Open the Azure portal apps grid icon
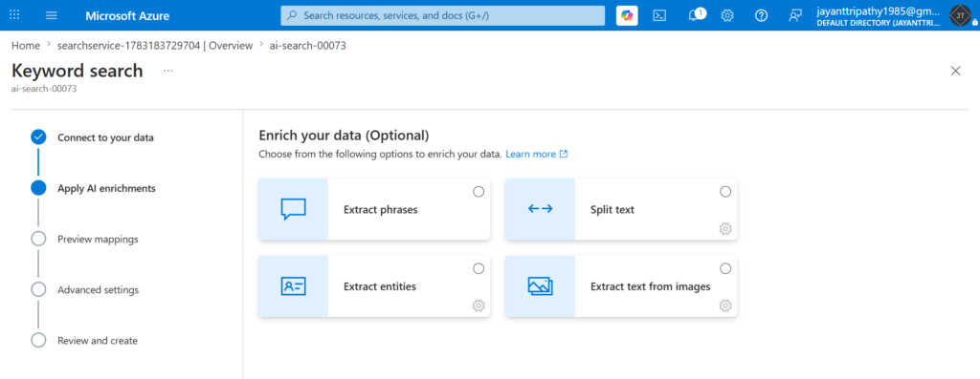Viewport: 980px width, 379px height. pyautogui.click(x=15, y=15)
